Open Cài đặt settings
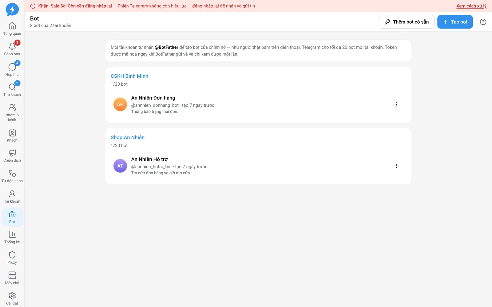This screenshot has width=492, height=307. 12,299
